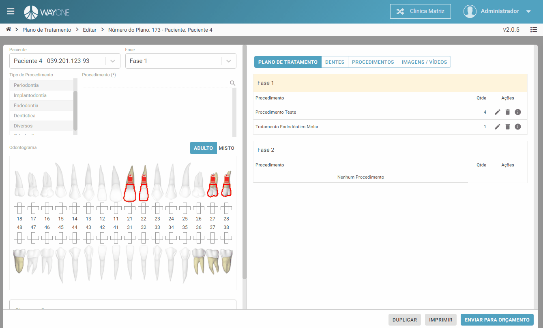Image resolution: width=543 pixels, height=328 pixels.
Task: Select lower tooth 48 image
Action: coord(19,261)
